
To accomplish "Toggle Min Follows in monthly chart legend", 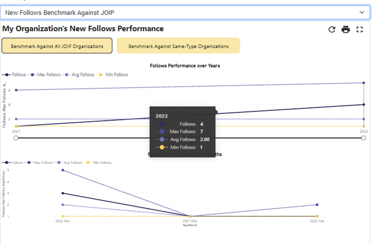I will click(101, 163).
